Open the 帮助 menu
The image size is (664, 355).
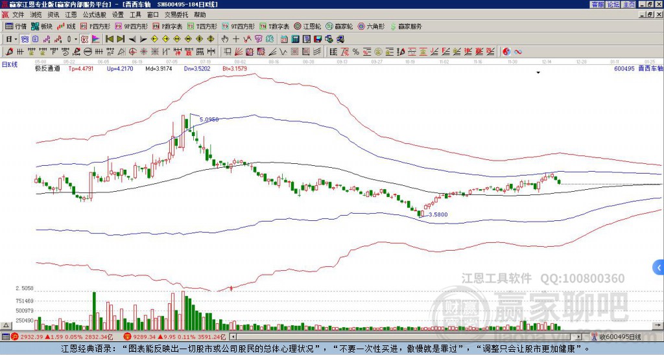tap(200, 15)
